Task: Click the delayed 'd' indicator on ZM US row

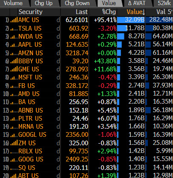Action: [x=58, y=143]
